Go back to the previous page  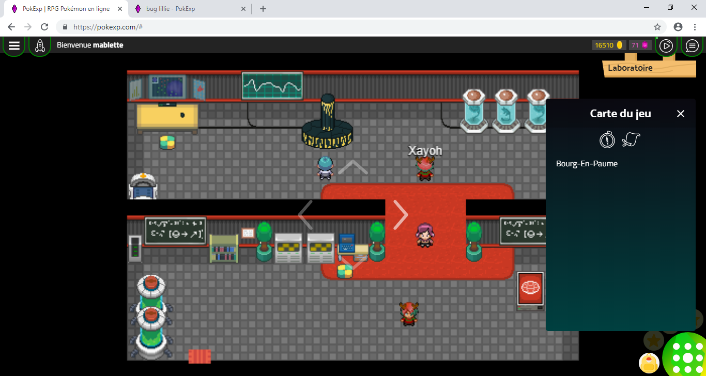click(11, 27)
